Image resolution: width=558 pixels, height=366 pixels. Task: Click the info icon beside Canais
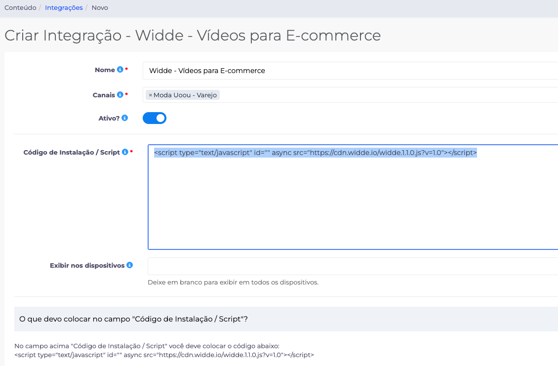tap(120, 94)
